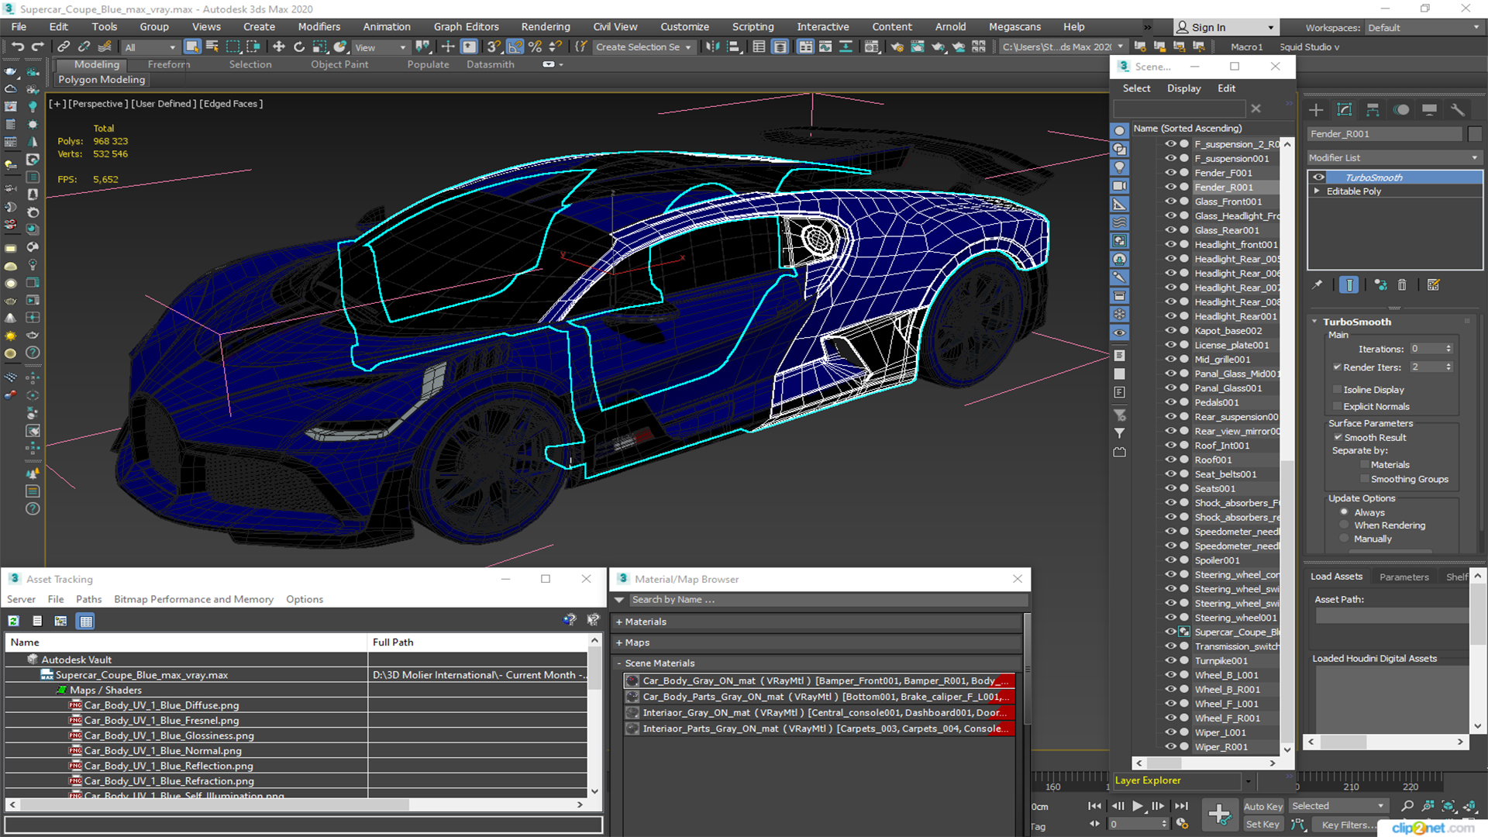Open the Hierarchy tab in Command Panel
The image size is (1488, 837).
(1373, 109)
